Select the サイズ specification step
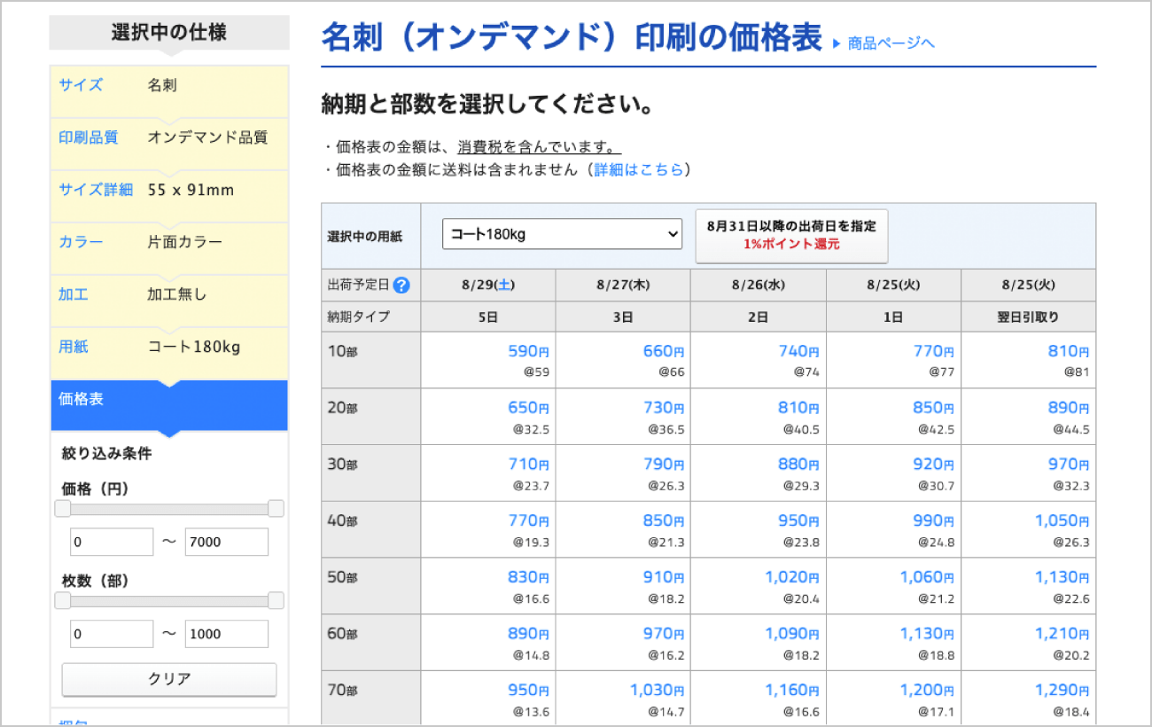The height and width of the screenshot is (727, 1152). (x=169, y=90)
